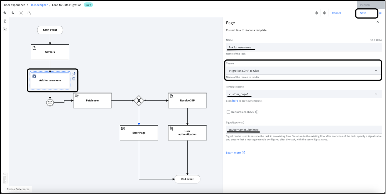The height and width of the screenshot is (195, 387).
Task: Click the save-version disk icon beside Save
Action: pos(380,13)
